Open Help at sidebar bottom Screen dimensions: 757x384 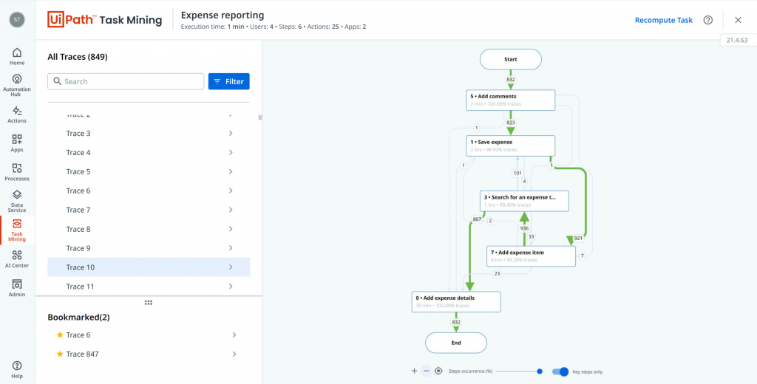[x=18, y=369]
